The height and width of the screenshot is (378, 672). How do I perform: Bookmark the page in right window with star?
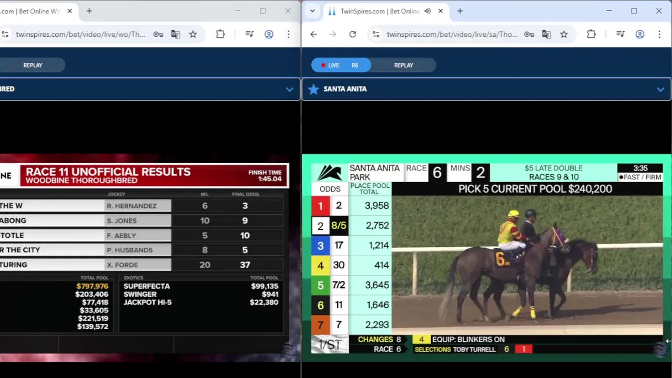pyautogui.click(x=564, y=35)
